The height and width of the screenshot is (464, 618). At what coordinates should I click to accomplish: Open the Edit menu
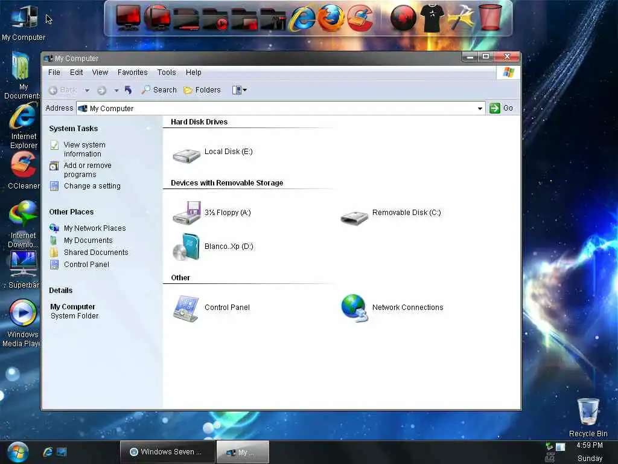pos(77,72)
